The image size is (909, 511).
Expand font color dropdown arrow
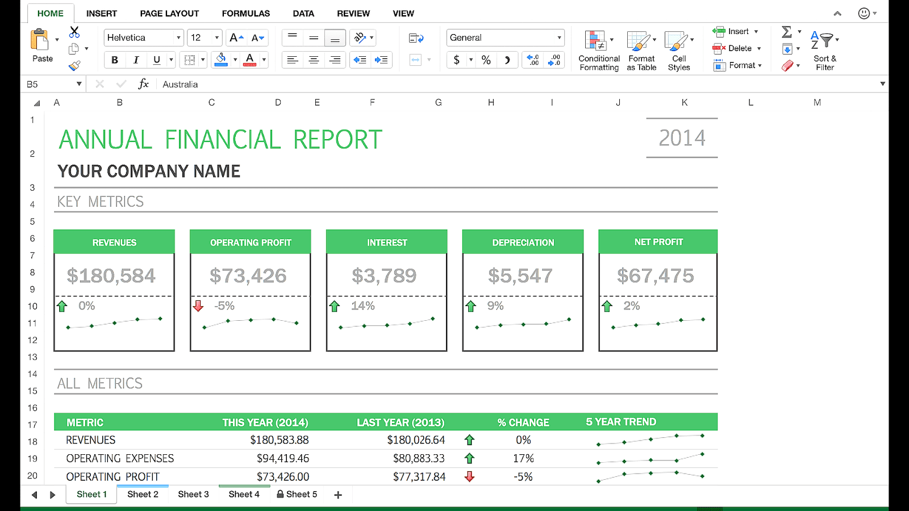(264, 60)
